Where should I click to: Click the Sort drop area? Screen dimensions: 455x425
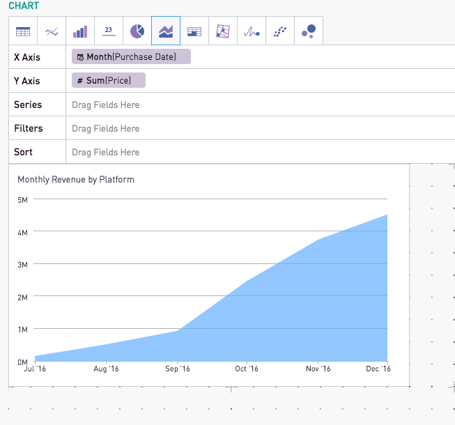(261, 152)
